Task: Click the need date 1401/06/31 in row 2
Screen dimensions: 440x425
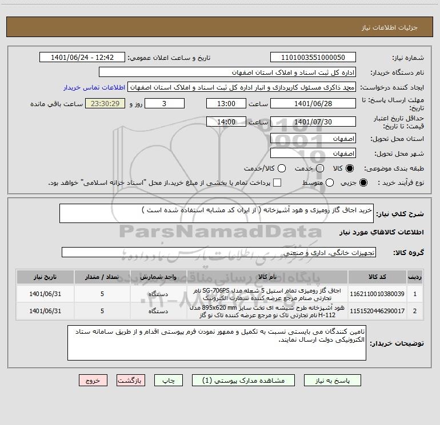Action: pyautogui.click(x=45, y=311)
